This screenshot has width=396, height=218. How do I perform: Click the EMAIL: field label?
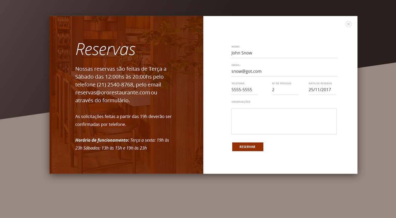[236, 65]
